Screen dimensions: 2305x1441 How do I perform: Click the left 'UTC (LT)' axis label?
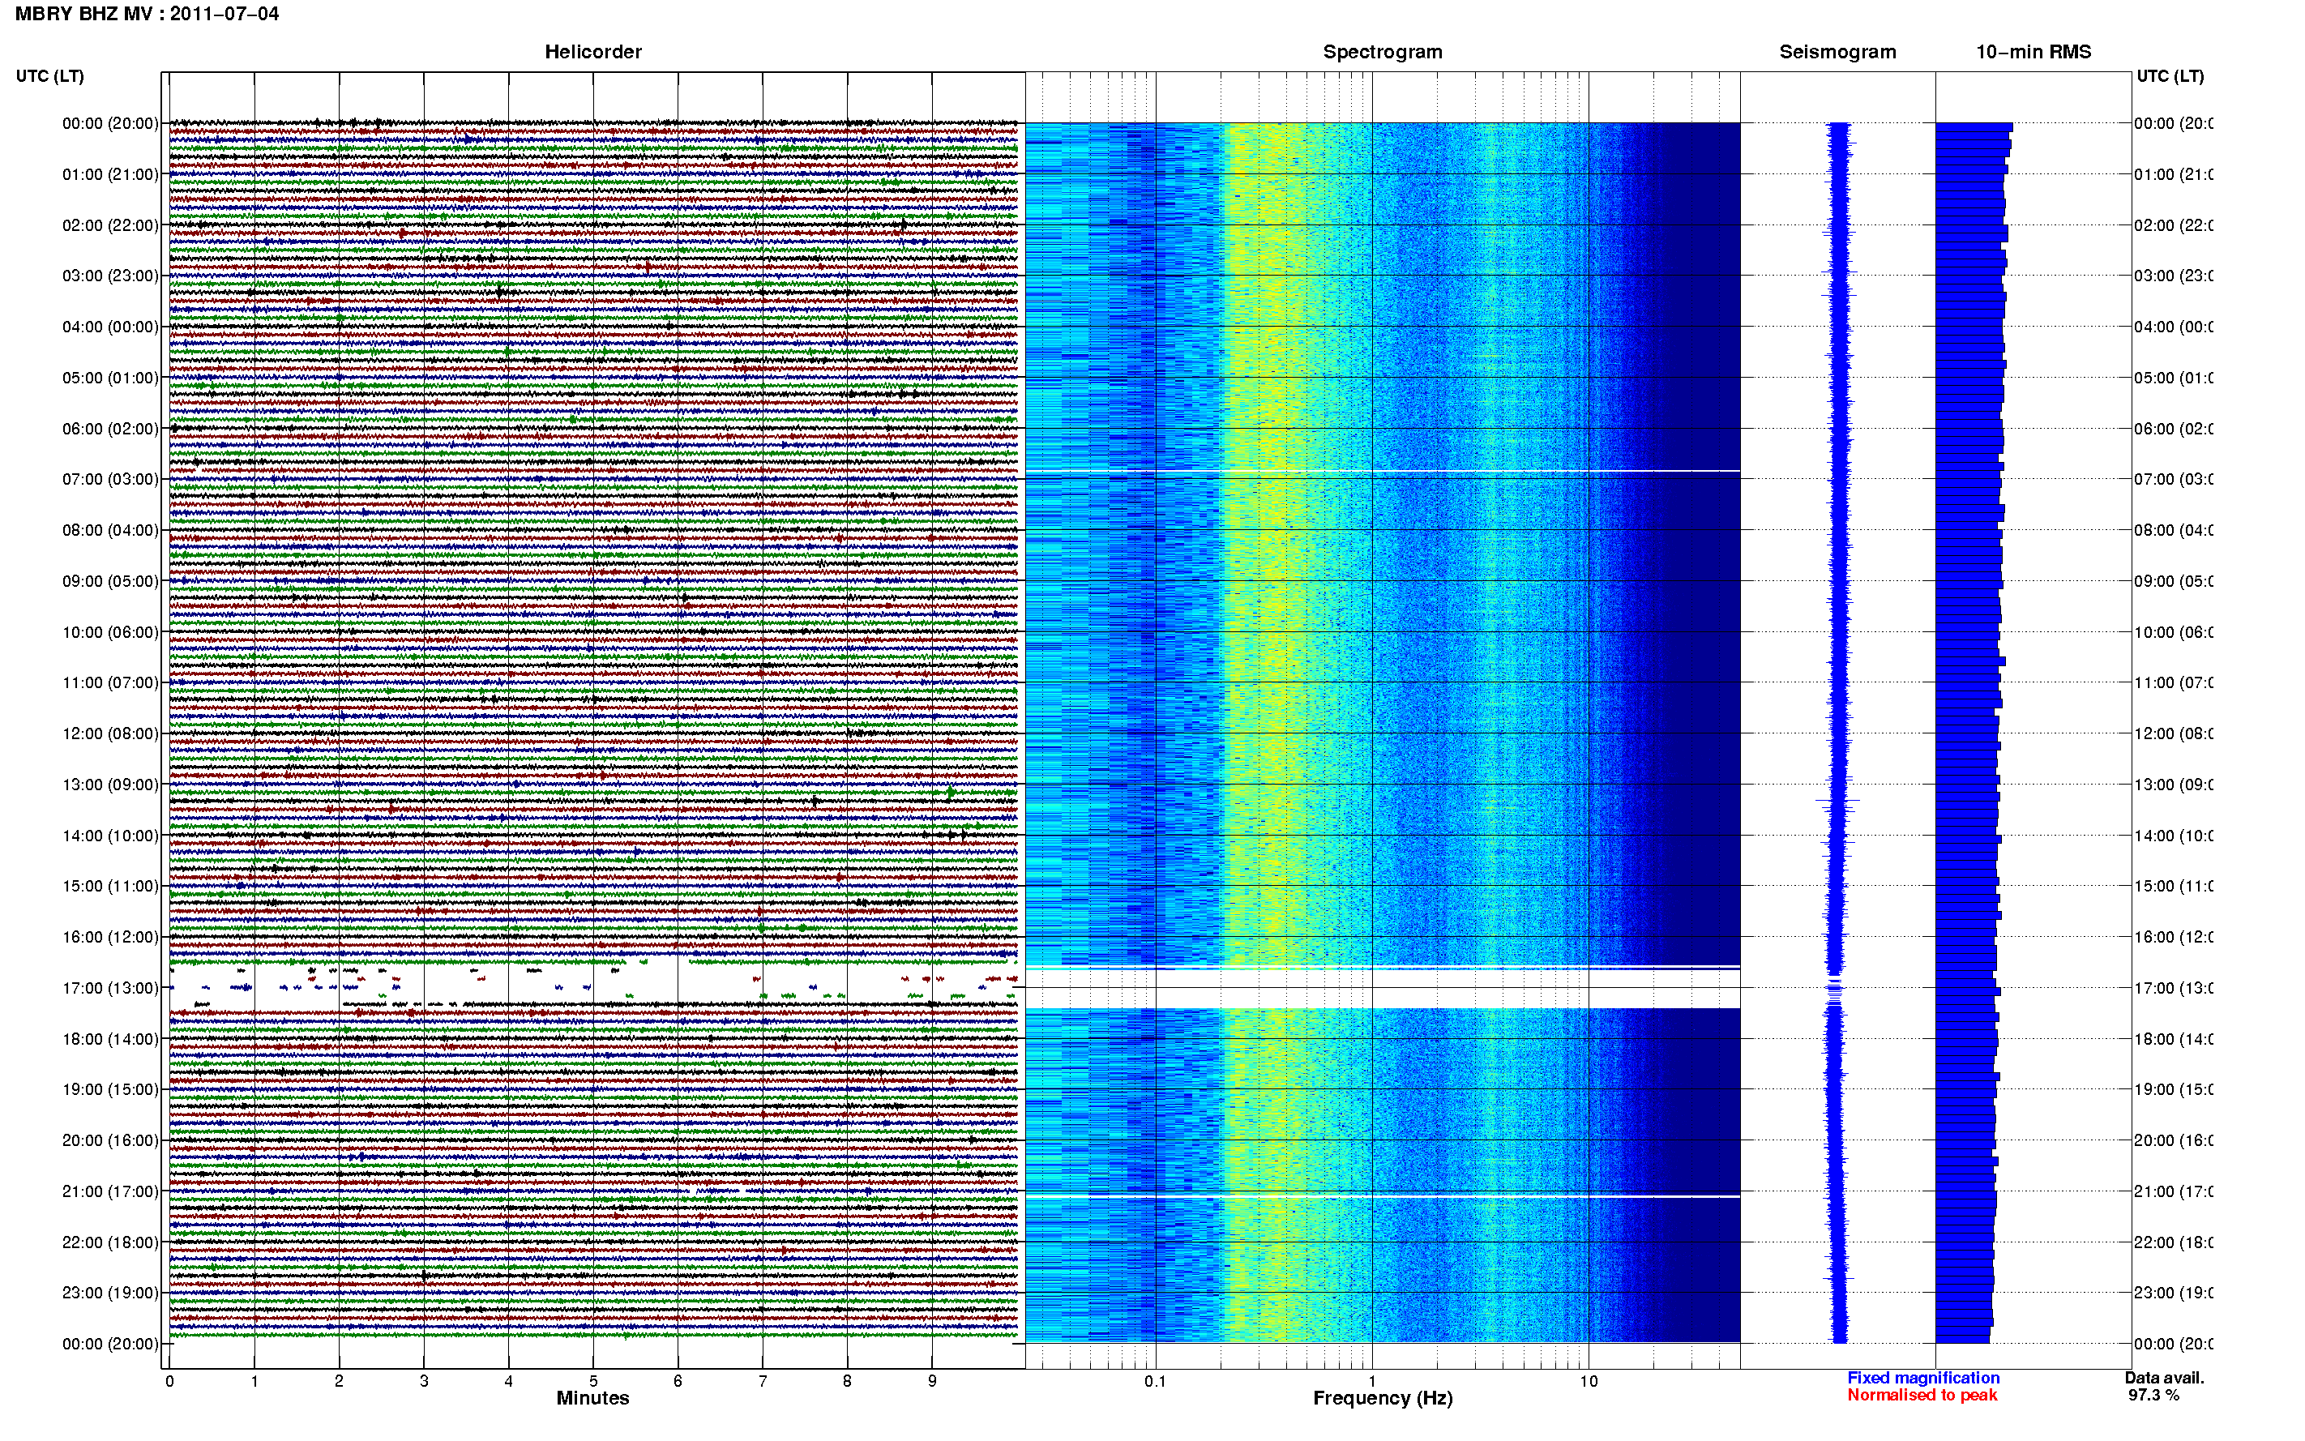49,76
